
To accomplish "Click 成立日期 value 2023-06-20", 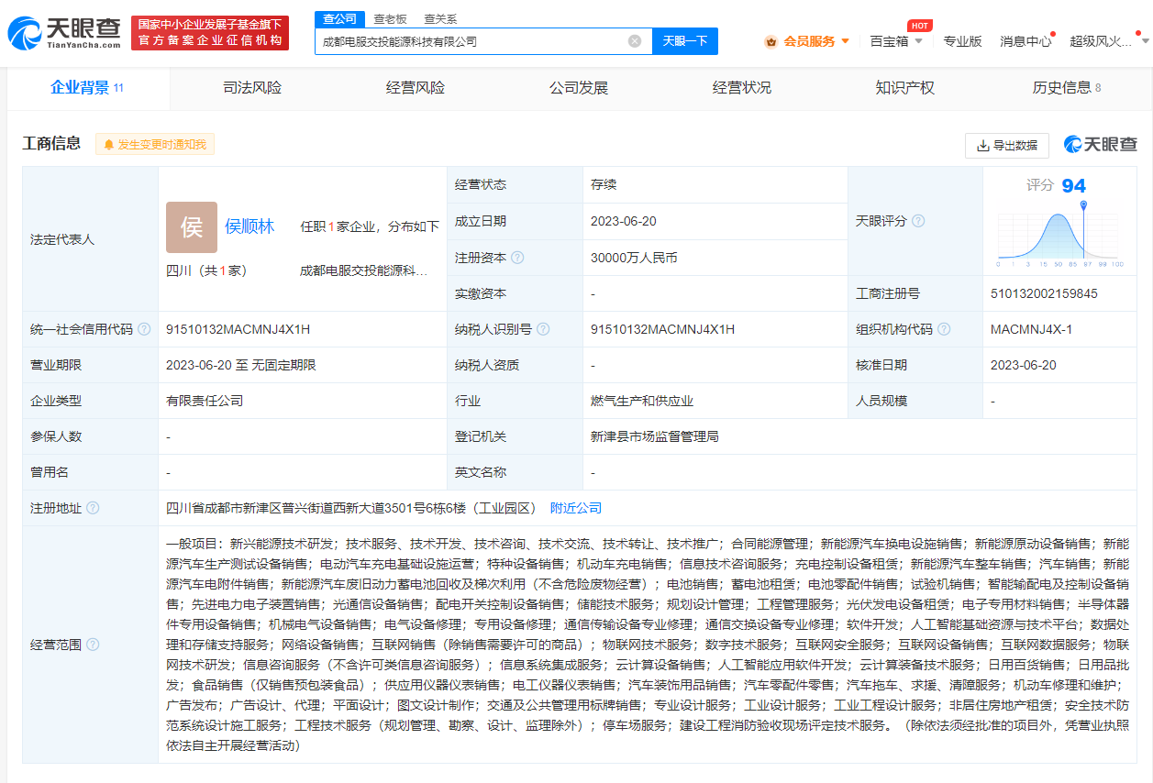I will (x=624, y=221).
